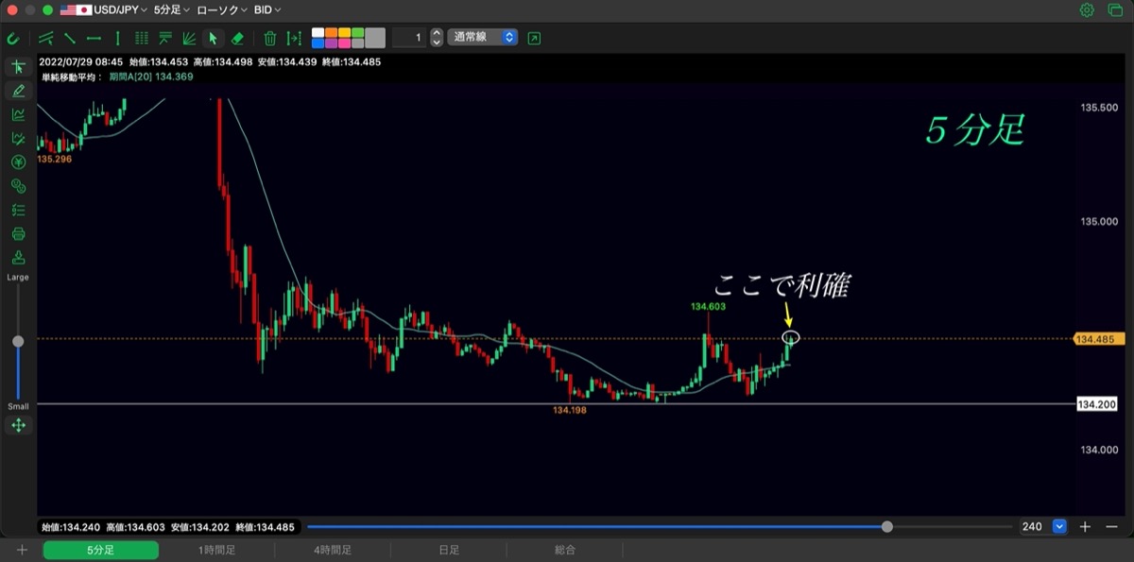Viewport: 1134px width, 562px height.
Task: Click the pencil drawing mode icon
Action: click(18, 91)
